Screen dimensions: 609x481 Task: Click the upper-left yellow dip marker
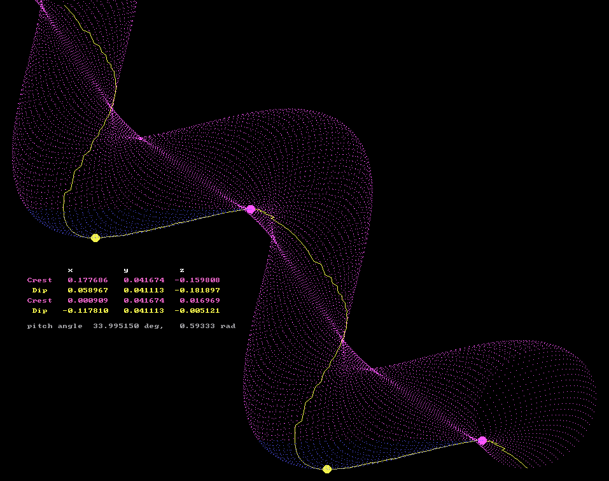(95, 238)
